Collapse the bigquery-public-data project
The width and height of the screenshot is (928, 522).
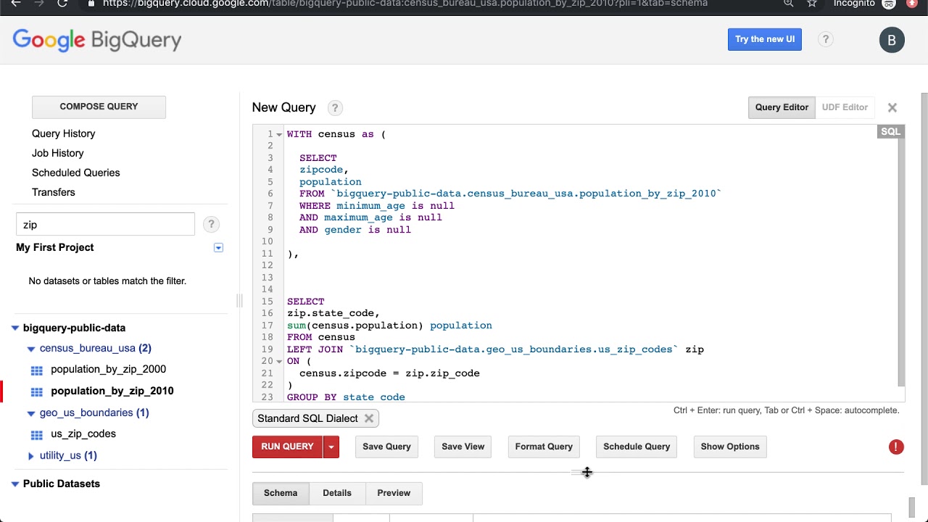coord(14,328)
